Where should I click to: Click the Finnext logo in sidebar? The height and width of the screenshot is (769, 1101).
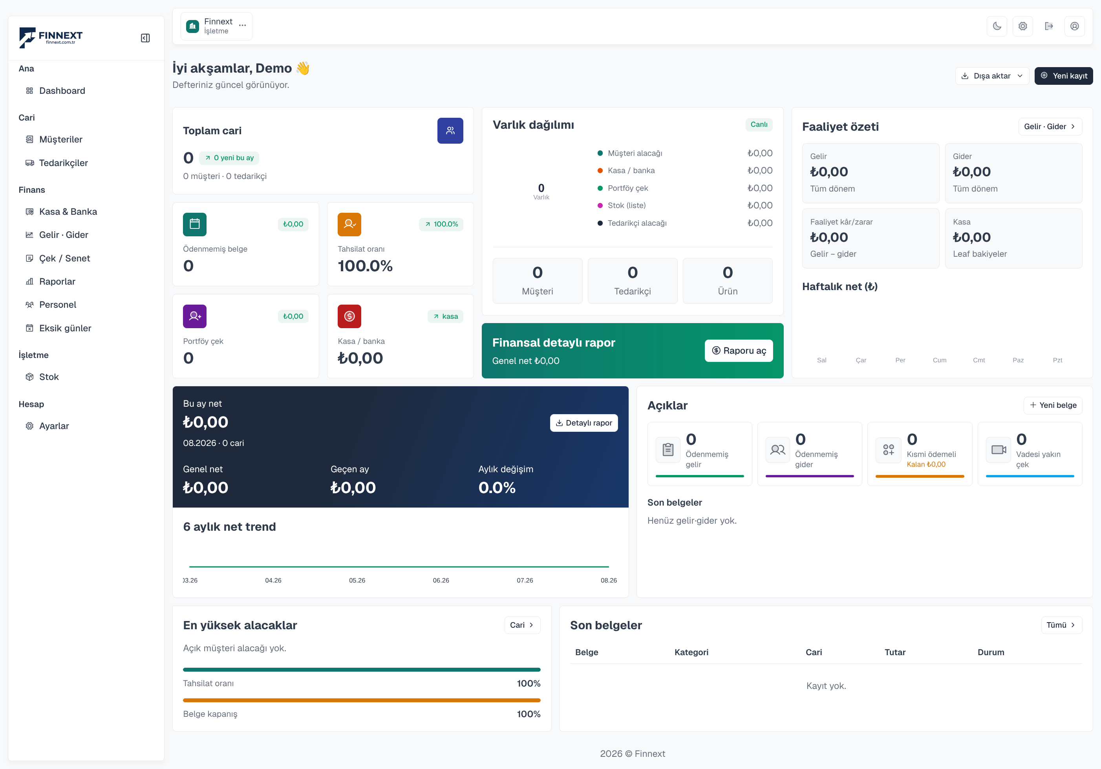(51, 37)
